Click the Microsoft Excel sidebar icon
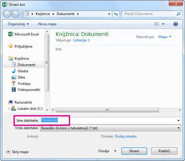Image resolution: width=185 pixels, height=161 pixels. click(11, 34)
